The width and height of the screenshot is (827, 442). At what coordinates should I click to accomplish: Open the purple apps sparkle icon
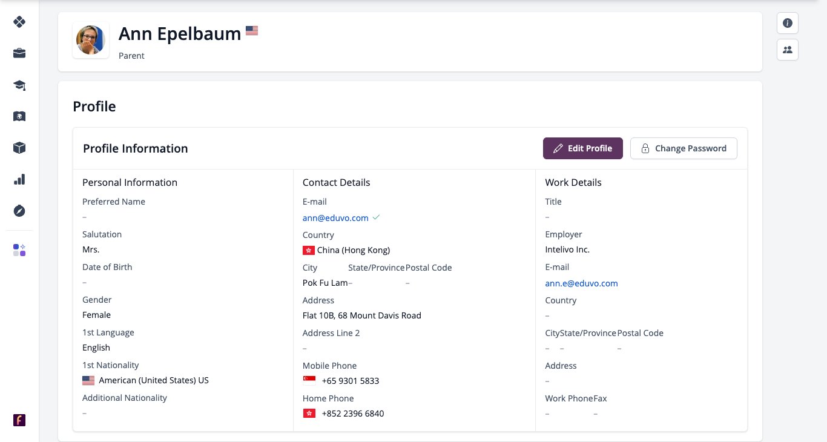[x=19, y=250]
